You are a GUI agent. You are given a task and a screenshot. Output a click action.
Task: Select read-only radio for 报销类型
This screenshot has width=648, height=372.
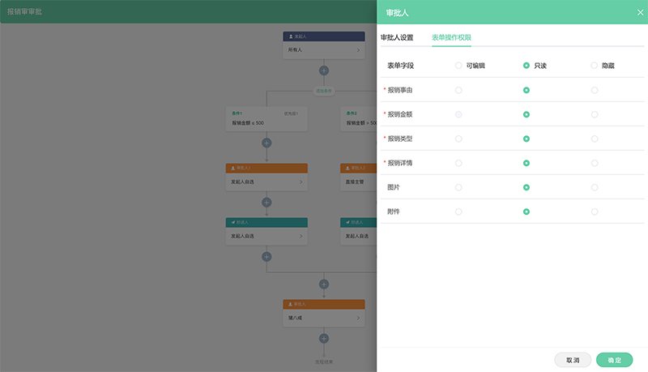pos(526,139)
